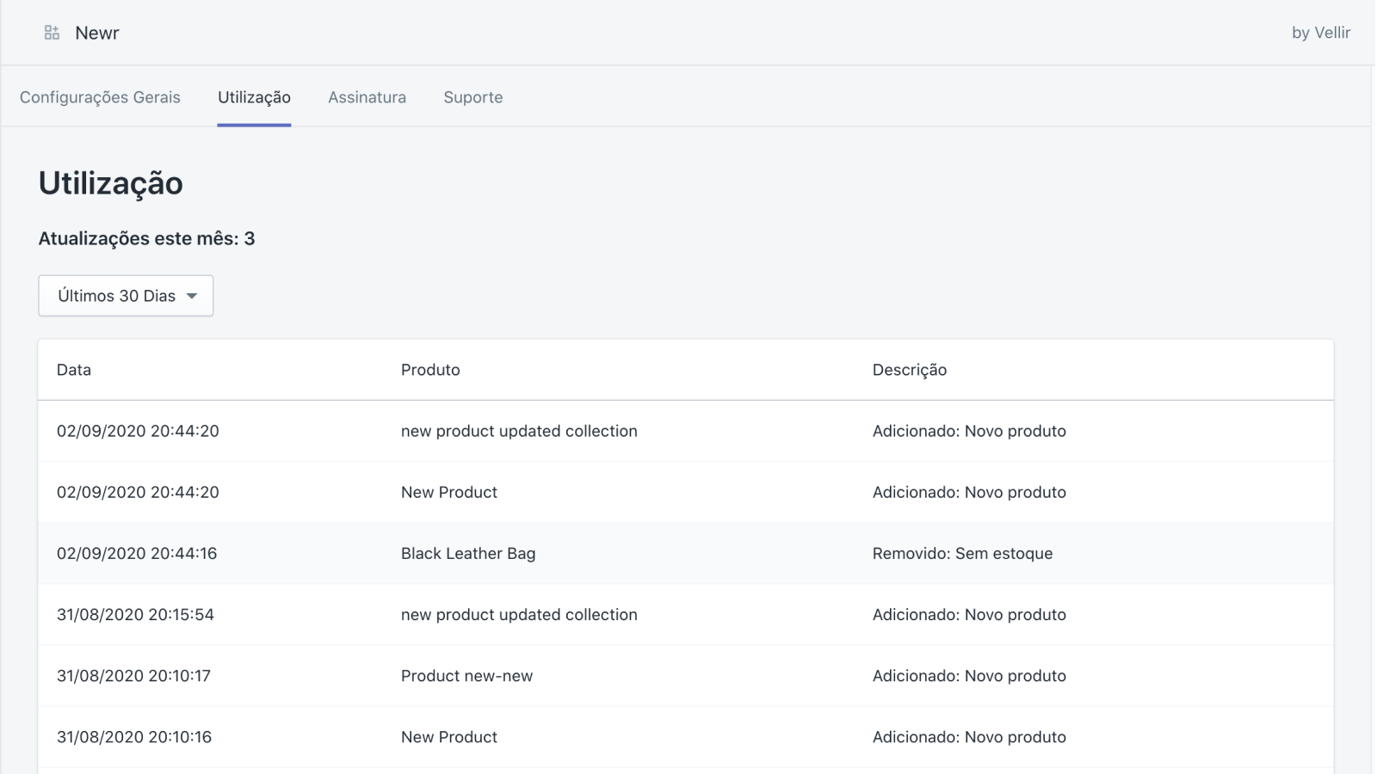Select date cell 31/08/2020 20:10:17
This screenshot has width=1377, height=774.
tap(133, 675)
